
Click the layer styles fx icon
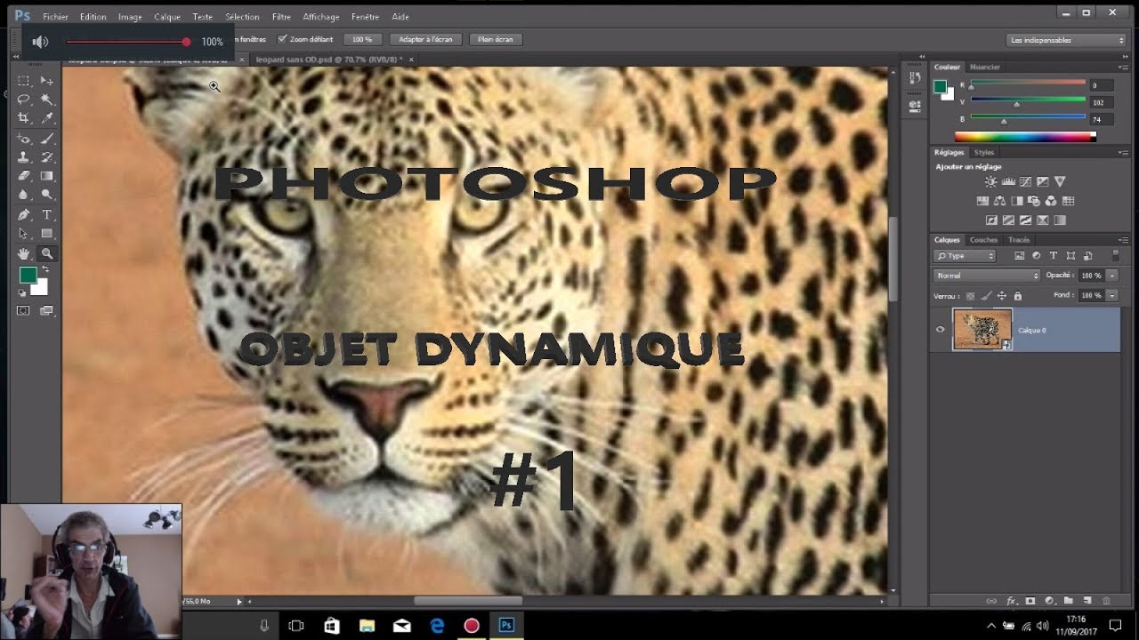1011,601
